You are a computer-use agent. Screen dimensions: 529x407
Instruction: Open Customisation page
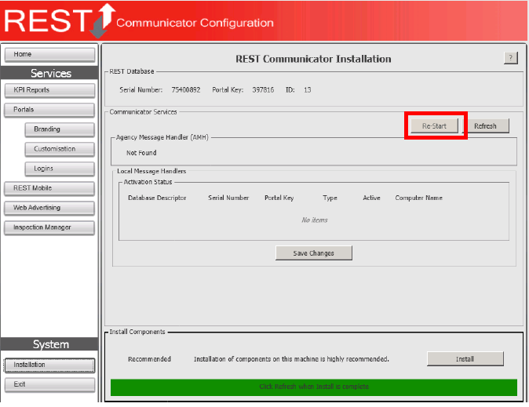pos(60,149)
